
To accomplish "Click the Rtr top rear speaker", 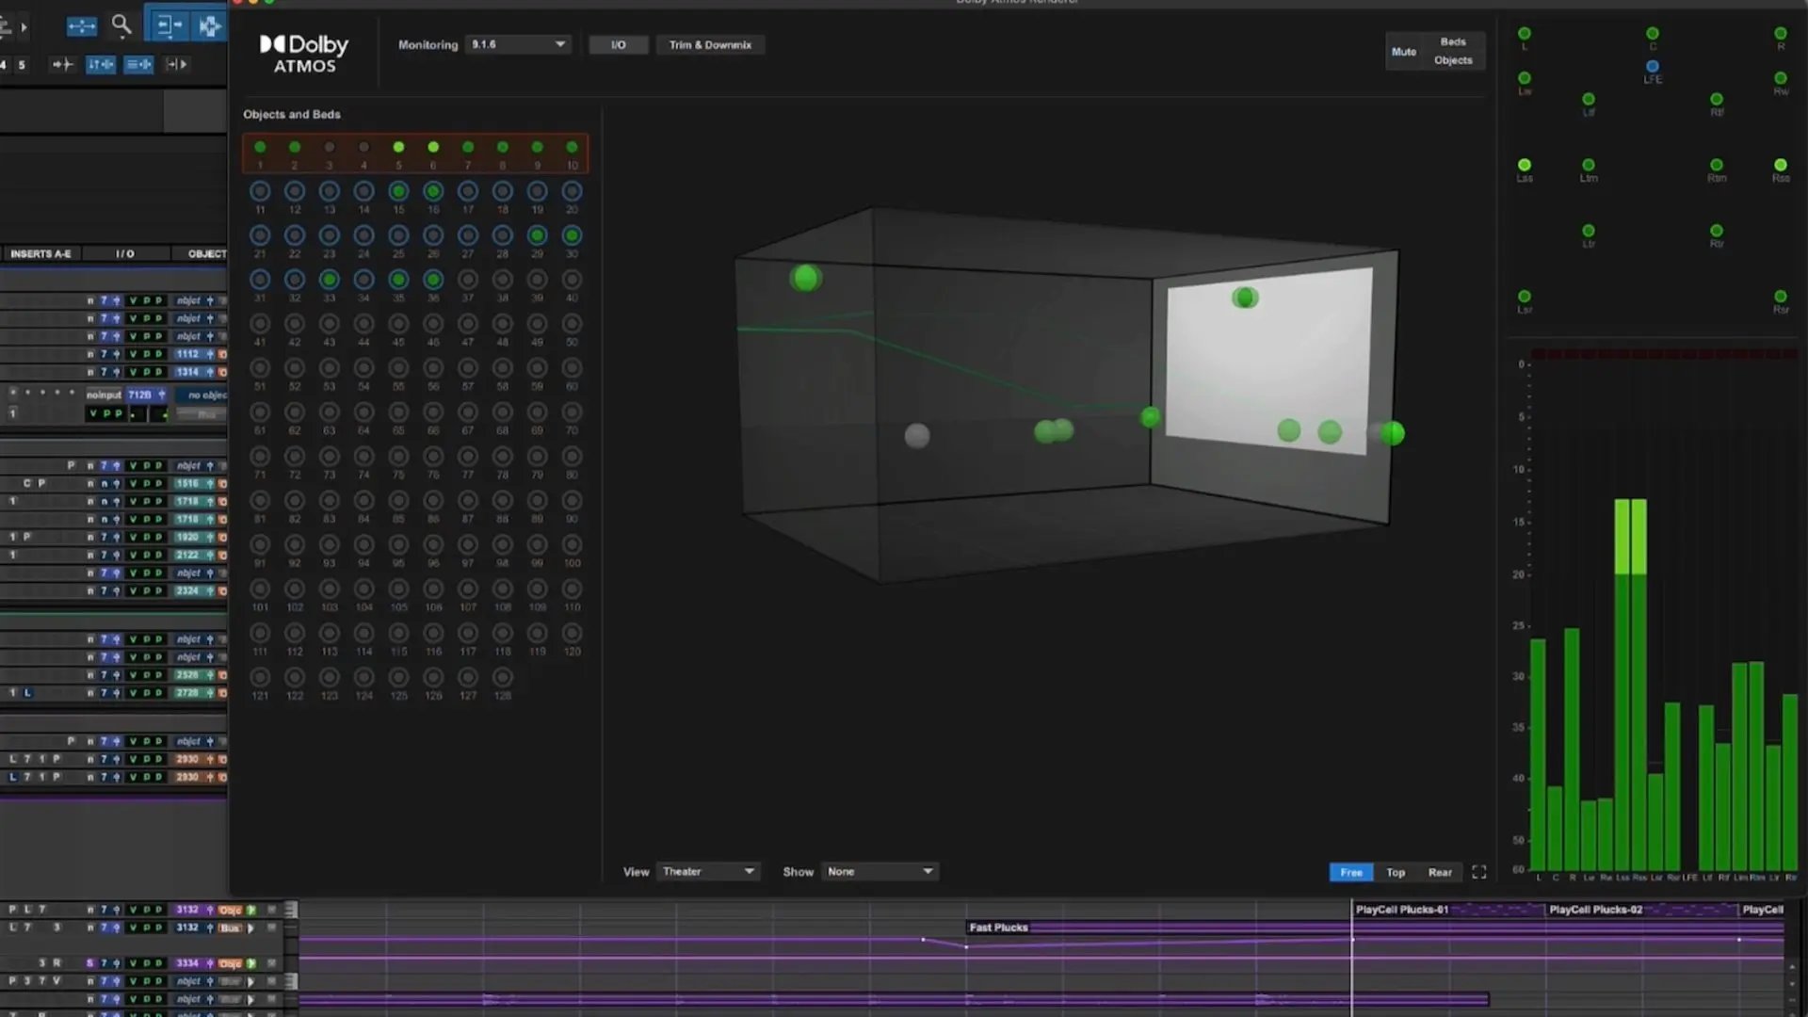I will (1717, 231).
